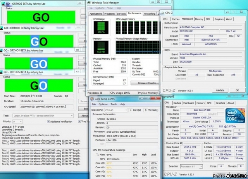This screenshot has width=248, height=179.
Task: Click the Tj. Max 94°C value
Action: point(118,155)
